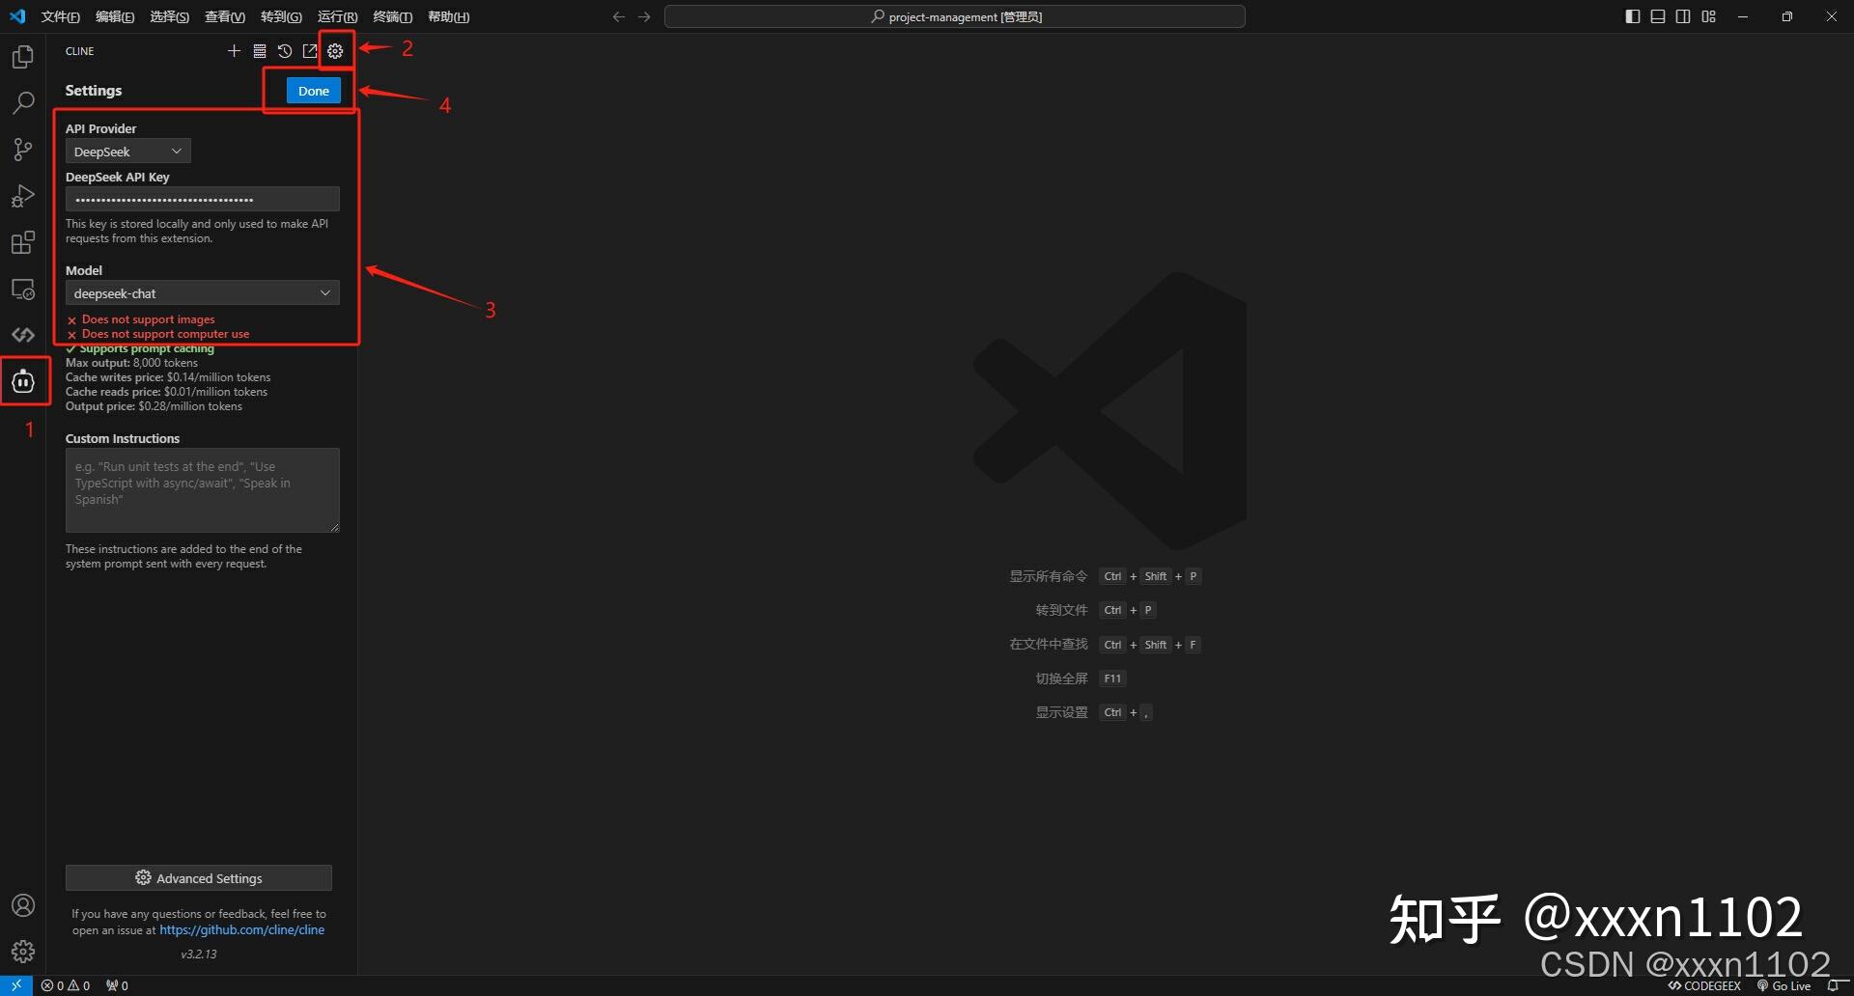Image resolution: width=1854 pixels, height=996 pixels.
Task: Toggle the primary sidebar visibility icon
Action: [x=1632, y=16]
